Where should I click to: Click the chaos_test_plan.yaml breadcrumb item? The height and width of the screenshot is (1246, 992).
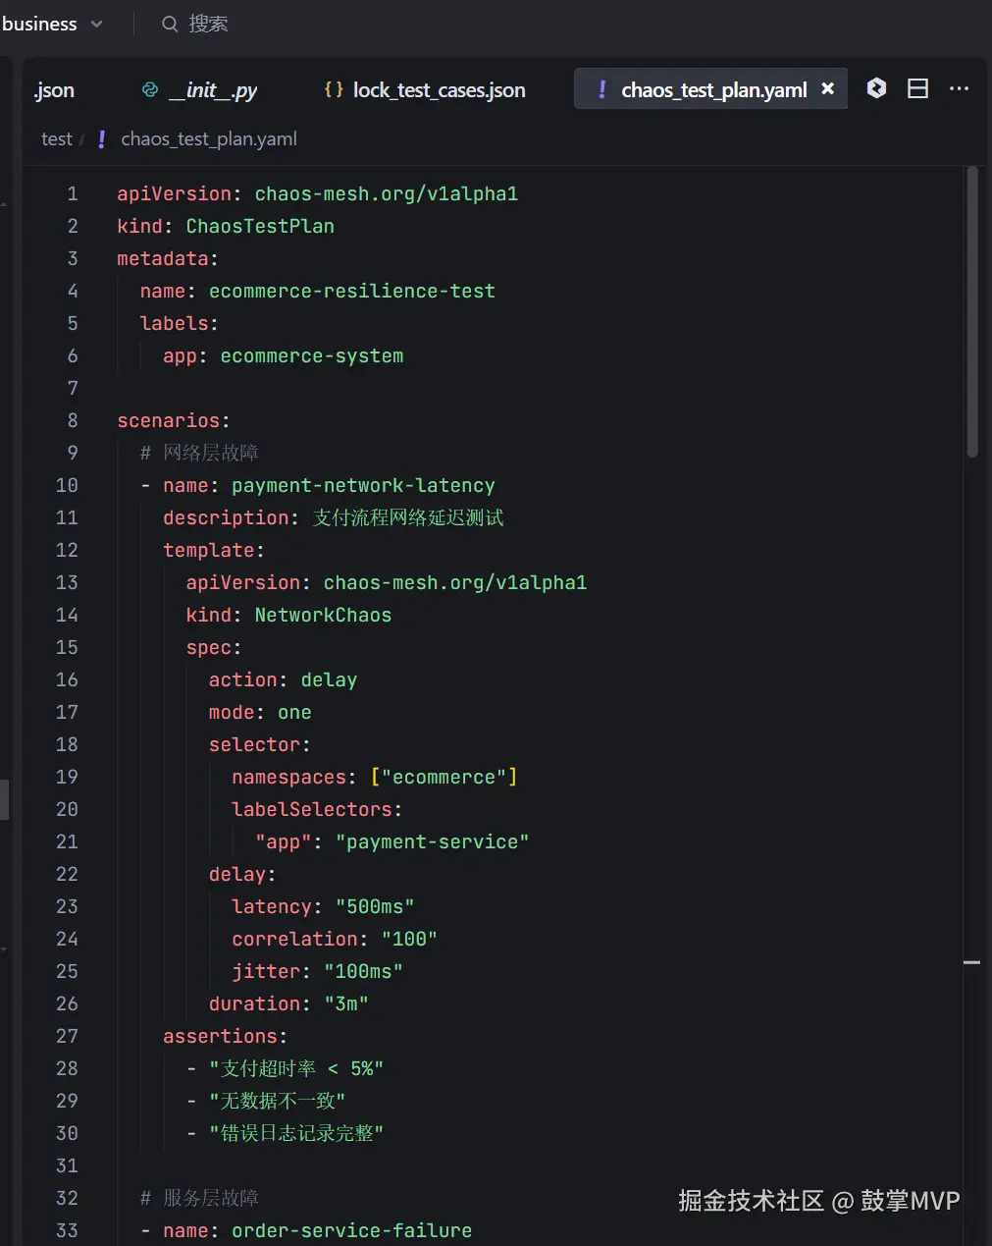click(209, 139)
